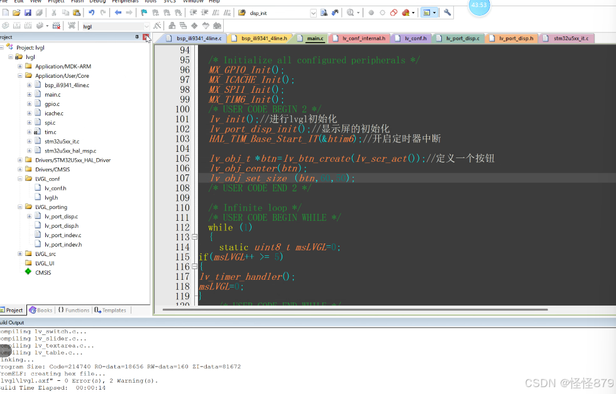Viewport: 616px width, 394px height.
Task: Comment out the selected lines
Action: click(216, 13)
